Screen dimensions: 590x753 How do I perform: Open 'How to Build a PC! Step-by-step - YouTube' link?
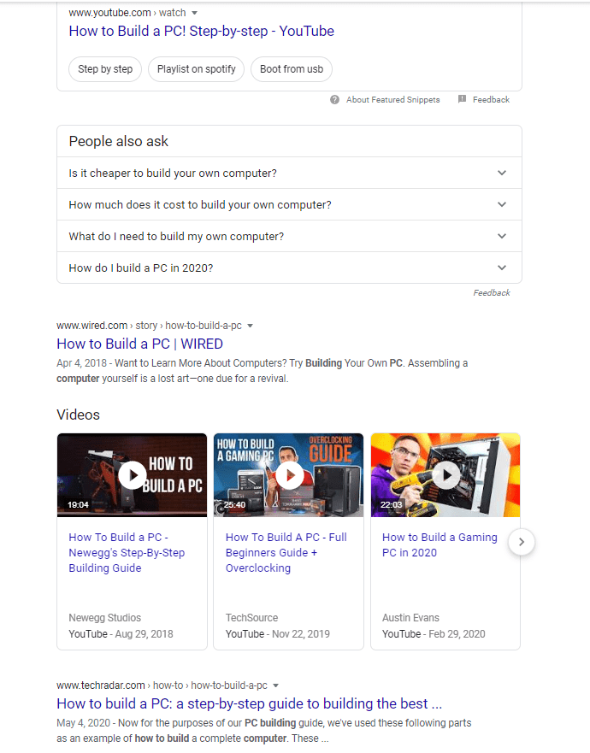(x=201, y=32)
